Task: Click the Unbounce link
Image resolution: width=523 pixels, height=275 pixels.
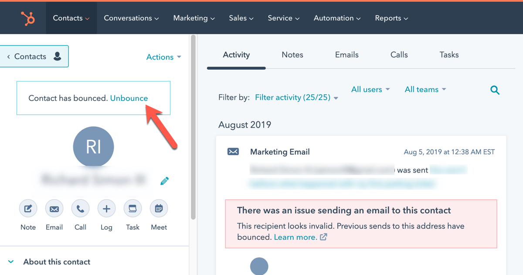Action: click(129, 98)
